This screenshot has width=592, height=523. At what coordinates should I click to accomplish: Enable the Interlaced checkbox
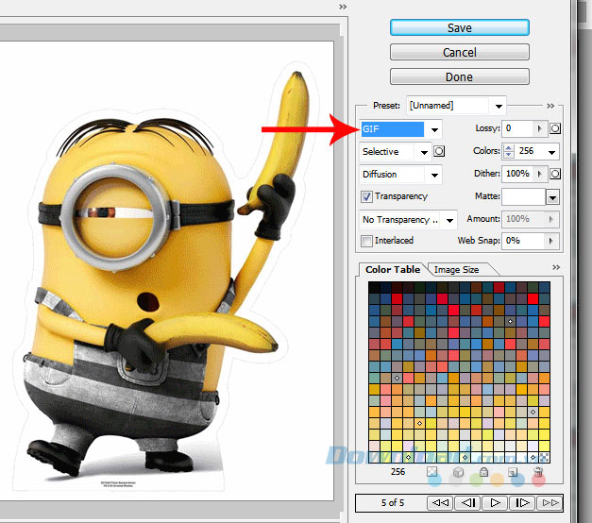tap(365, 241)
